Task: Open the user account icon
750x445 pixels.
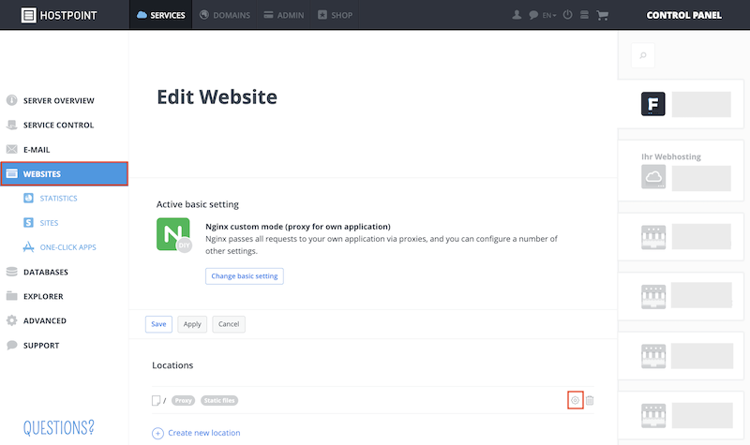Action: 517,15
